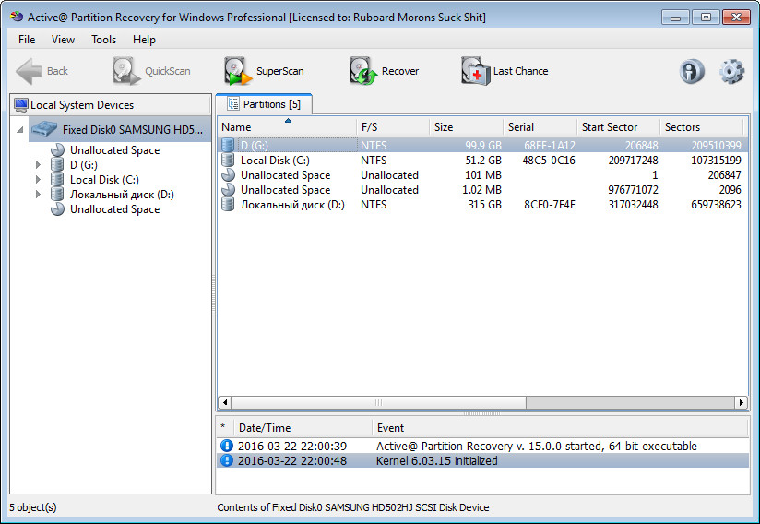Sort by the F/S column header

(393, 127)
